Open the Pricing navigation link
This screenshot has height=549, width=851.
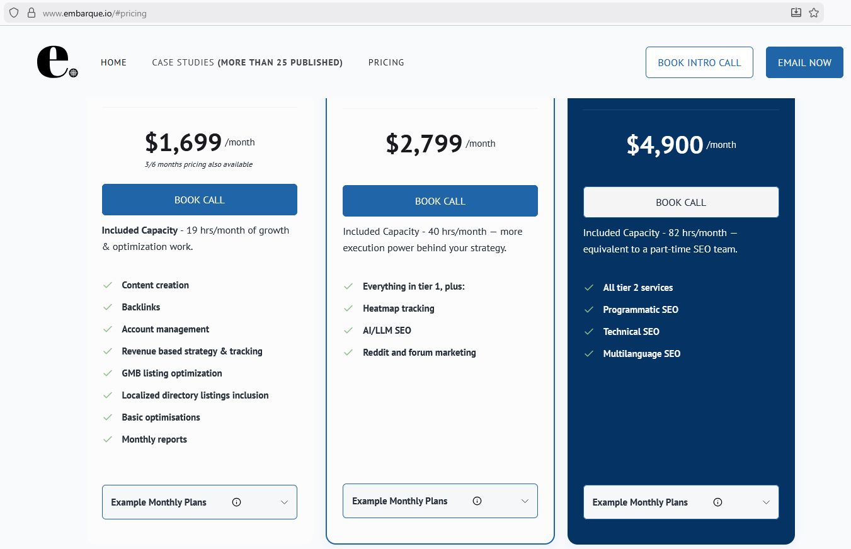[386, 62]
